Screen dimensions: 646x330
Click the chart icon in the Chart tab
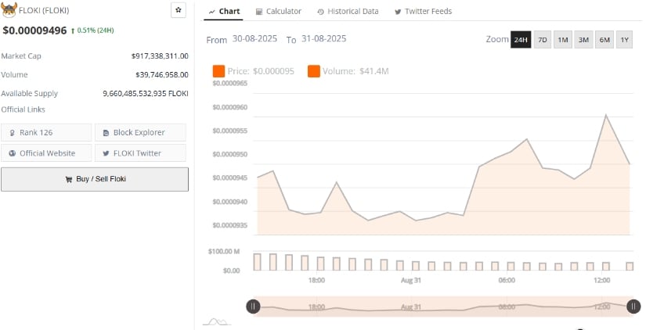[211, 12]
